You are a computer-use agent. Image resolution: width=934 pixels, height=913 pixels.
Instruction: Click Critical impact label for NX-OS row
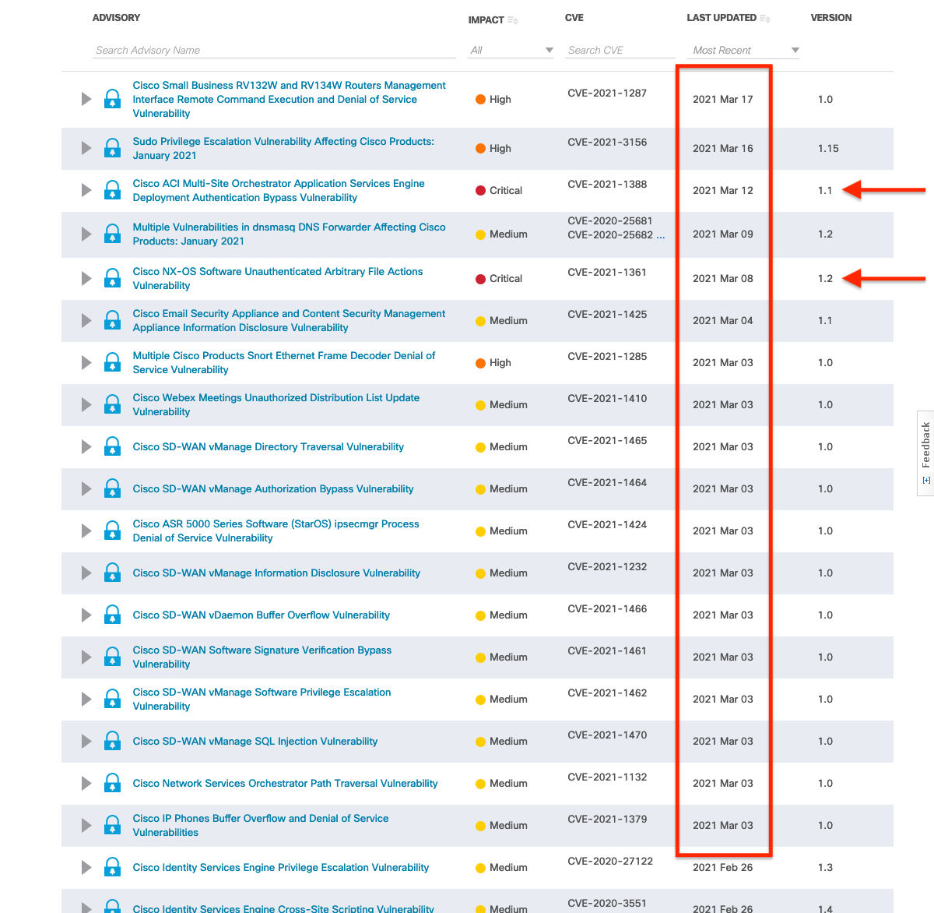click(x=506, y=278)
